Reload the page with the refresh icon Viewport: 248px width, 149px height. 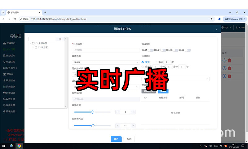(x=15, y=19)
